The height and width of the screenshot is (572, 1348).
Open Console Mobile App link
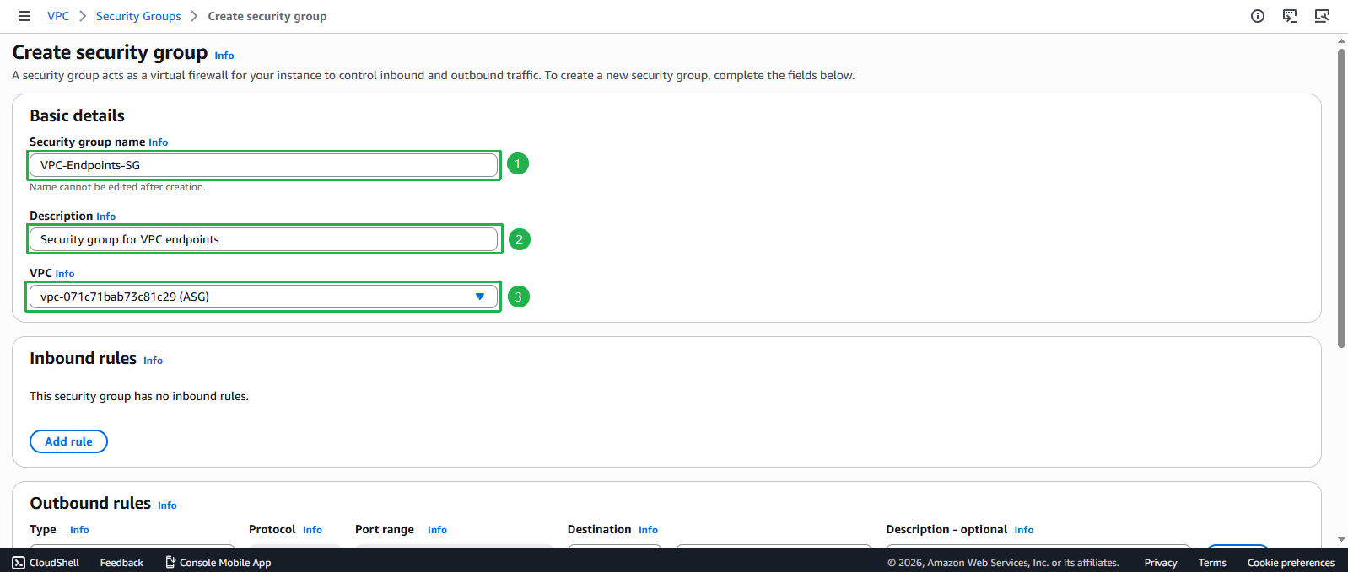(218, 562)
